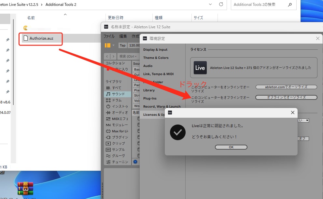Screen dimensions: 323x199
Task: Go forward in Live browser history
Action: click(x=113, y=56)
